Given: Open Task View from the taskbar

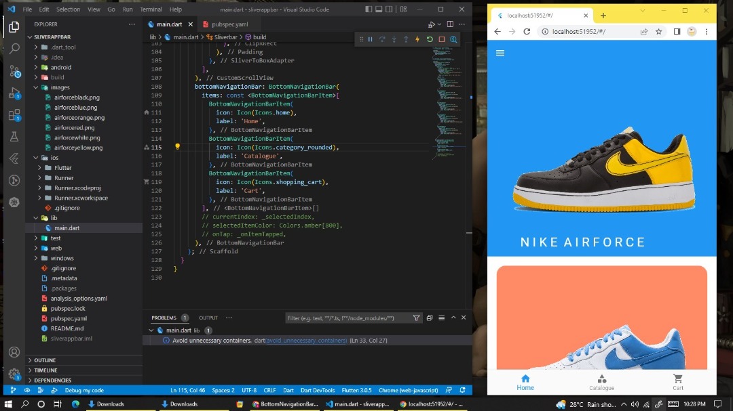Looking at the screenshot, I should pos(57,404).
